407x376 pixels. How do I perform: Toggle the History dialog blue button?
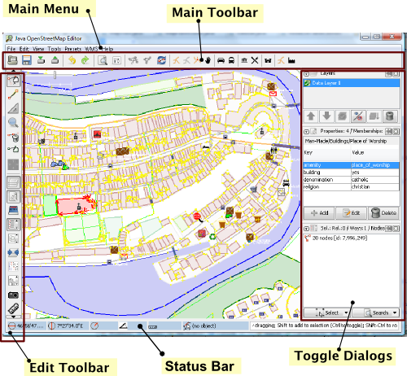click(13, 210)
